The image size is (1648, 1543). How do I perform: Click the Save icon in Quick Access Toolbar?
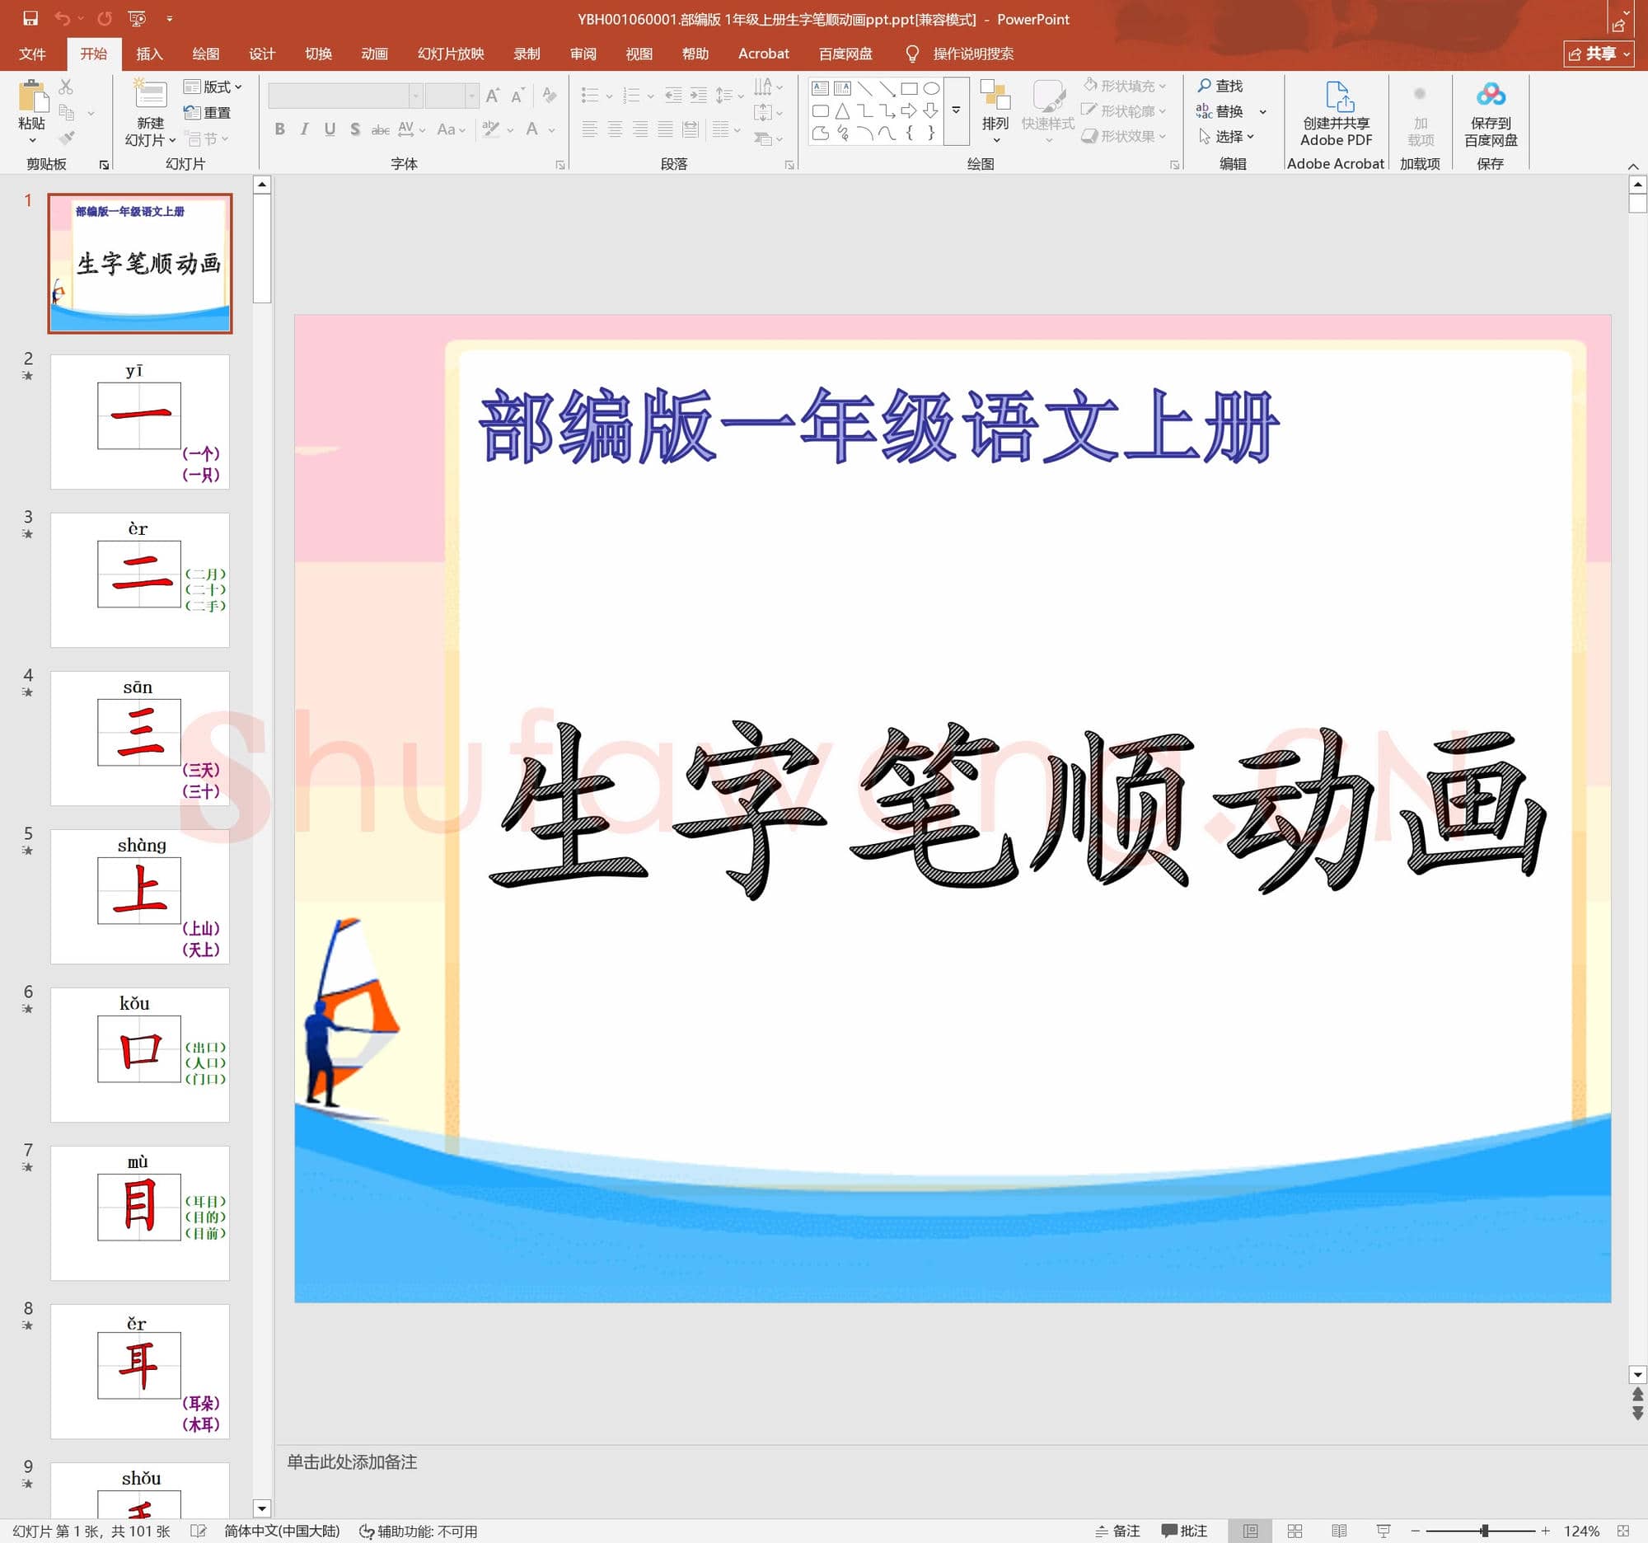point(30,18)
